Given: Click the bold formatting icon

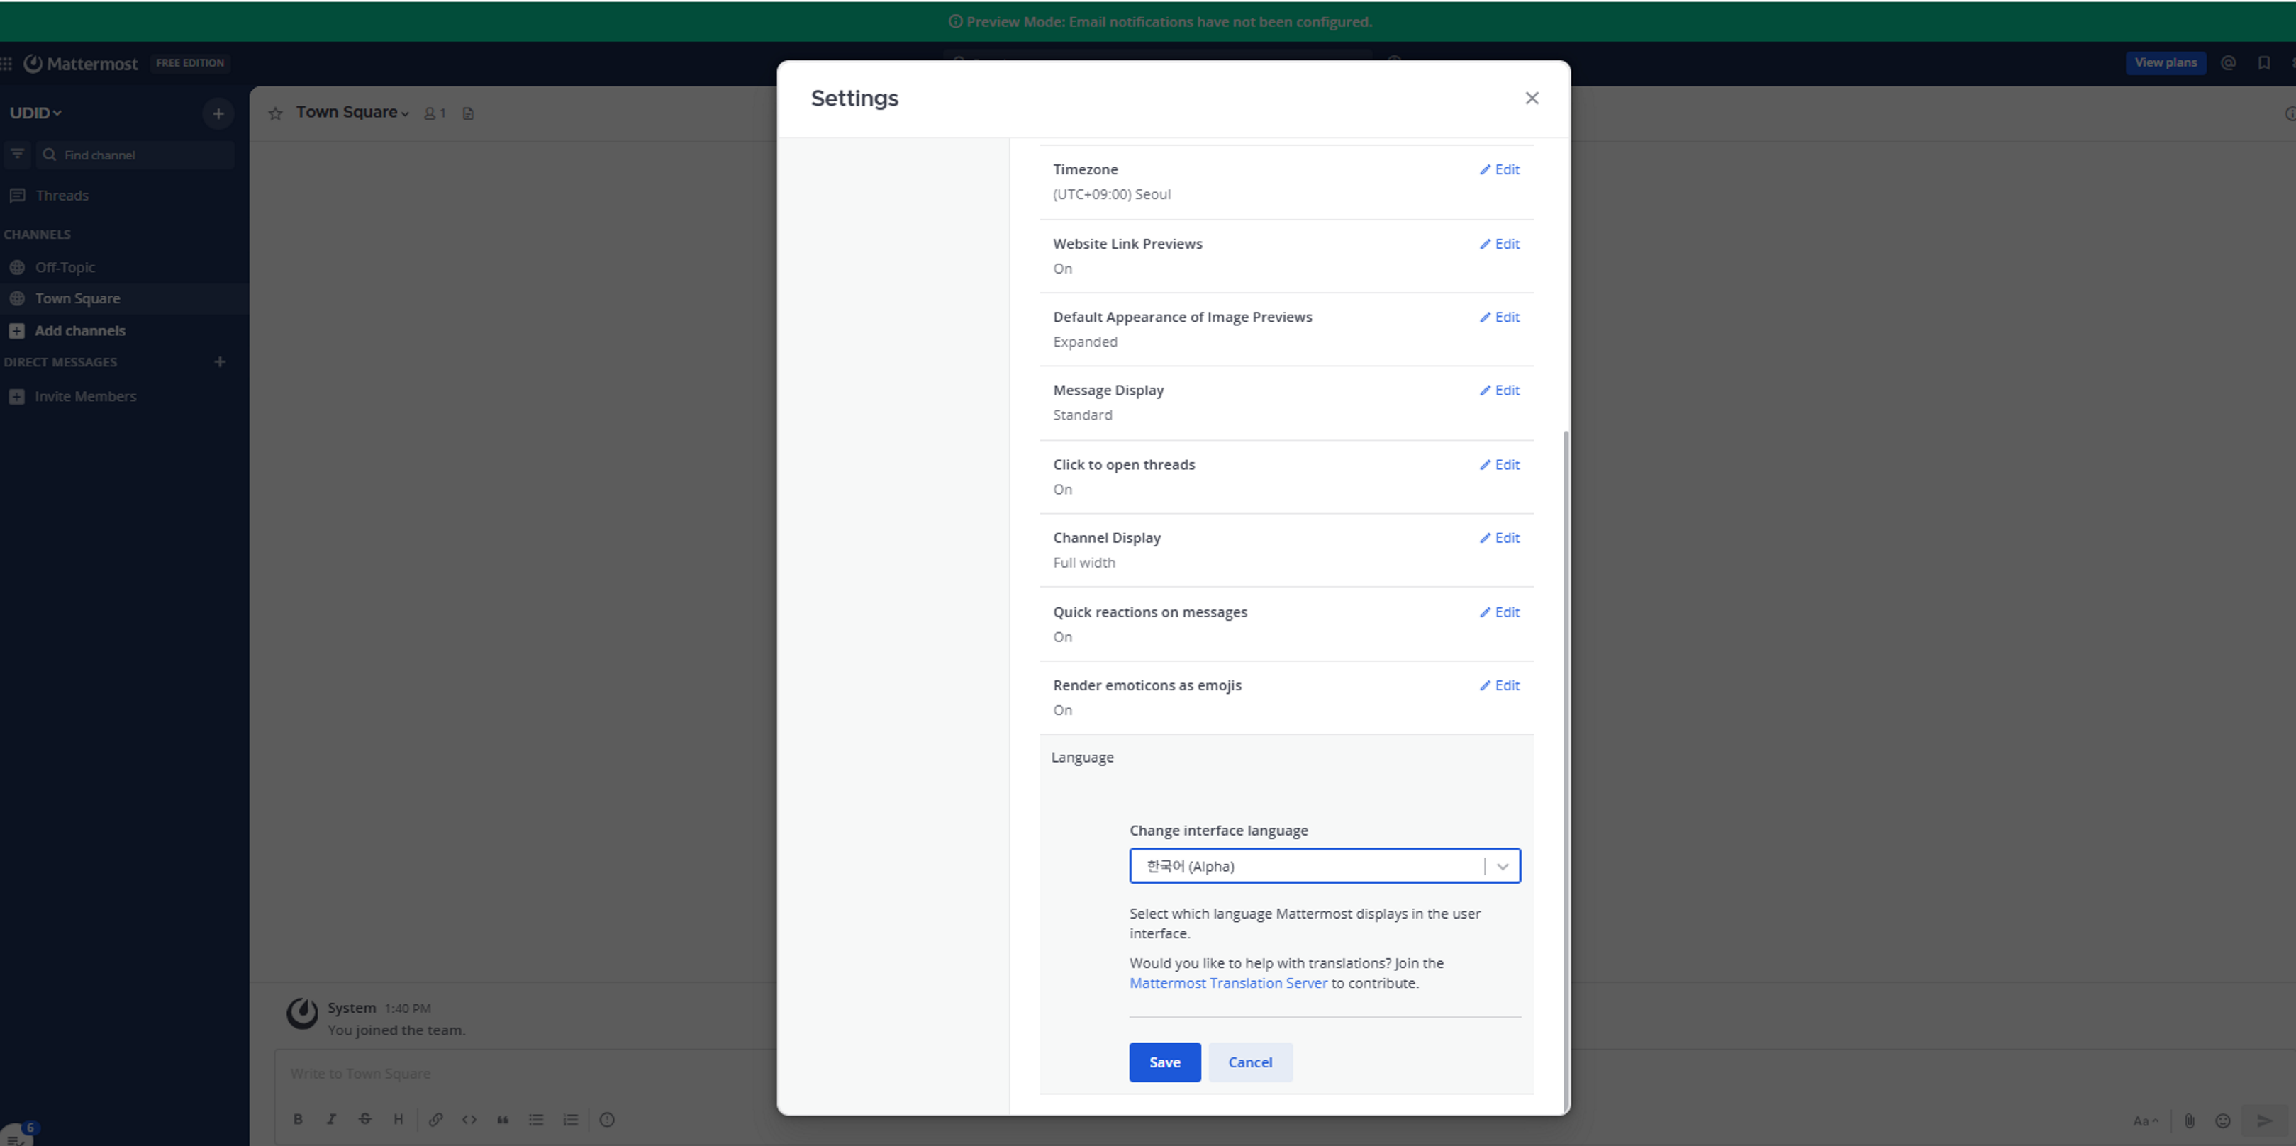Looking at the screenshot, I should [299, 1119].
